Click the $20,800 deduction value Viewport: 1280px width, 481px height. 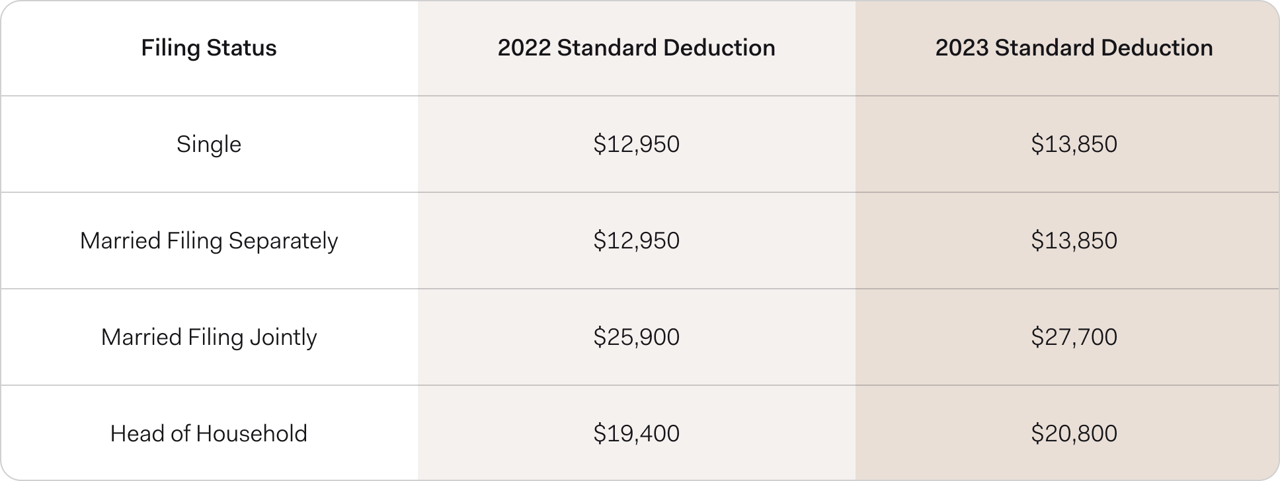(1074, 433)
